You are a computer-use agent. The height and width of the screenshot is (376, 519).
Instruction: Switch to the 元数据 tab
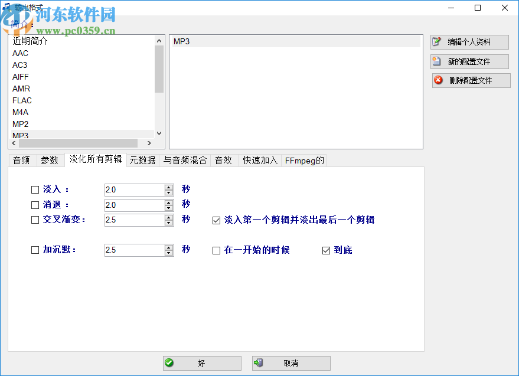(142, 160)
